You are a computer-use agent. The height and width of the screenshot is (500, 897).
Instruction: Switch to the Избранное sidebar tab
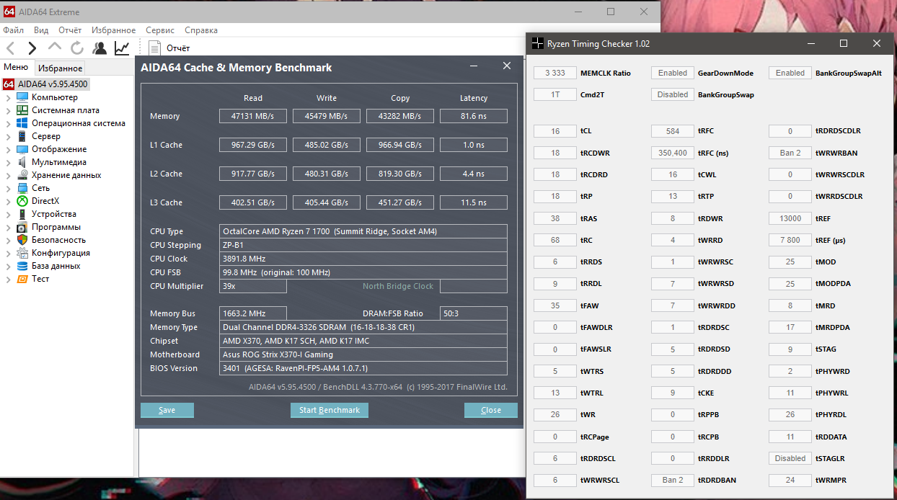point(61,68)
